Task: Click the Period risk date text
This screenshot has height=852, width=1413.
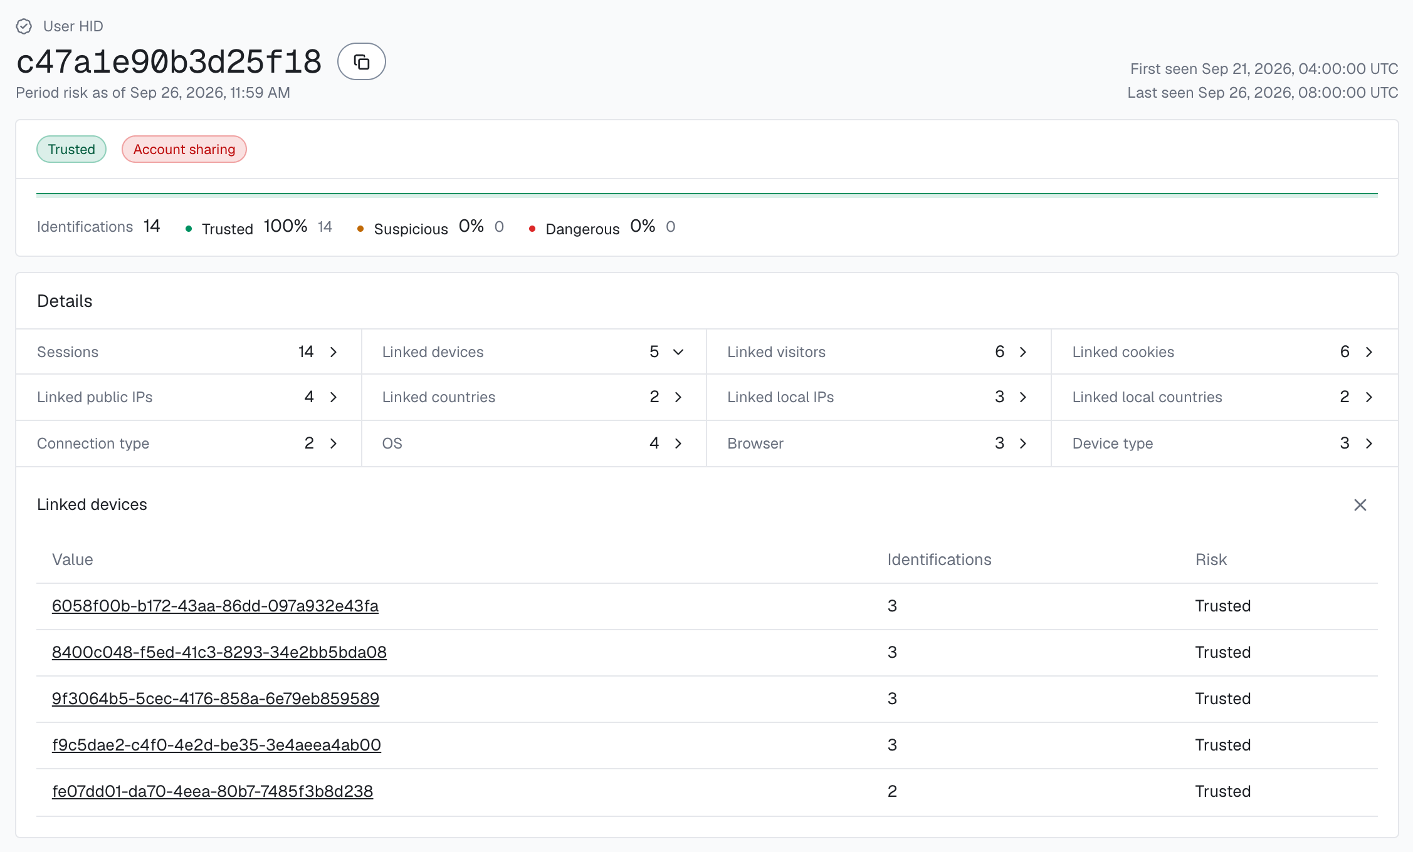Action: [153, 93]
